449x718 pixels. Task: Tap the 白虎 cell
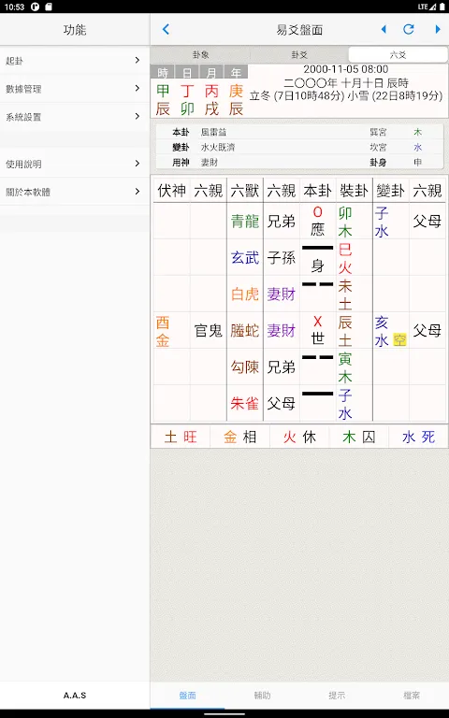coord(245,294)
